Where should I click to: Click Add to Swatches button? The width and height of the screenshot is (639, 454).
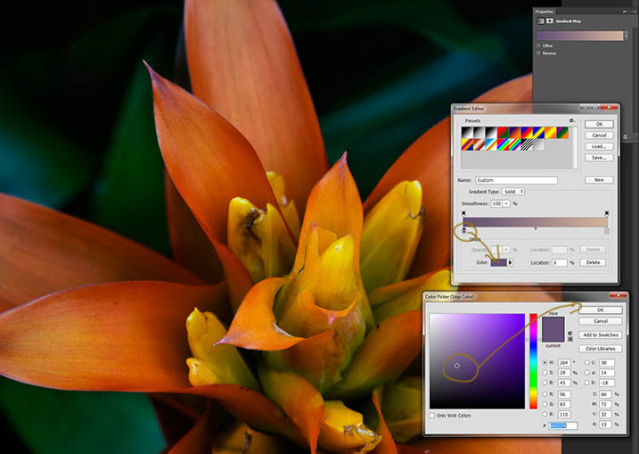pyautogui.click(x=602, y=334)
